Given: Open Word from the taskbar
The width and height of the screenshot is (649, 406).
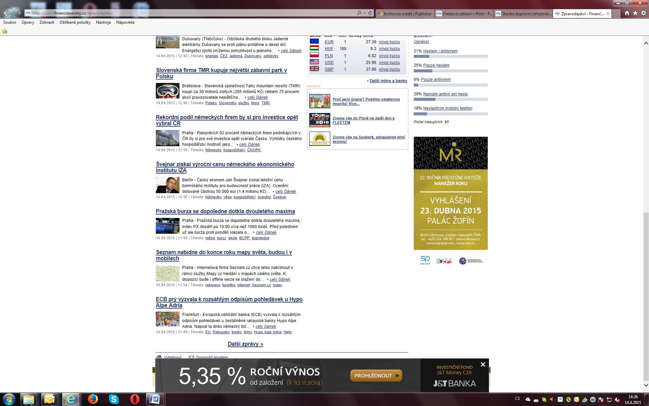Looking at the screenshot, I should click(x=155, y=400).
